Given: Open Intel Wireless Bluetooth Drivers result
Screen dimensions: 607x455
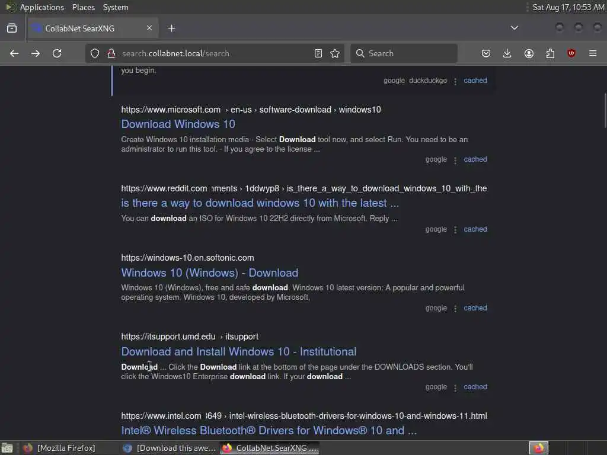Looking at the screenshot, I should click(269, 431).
